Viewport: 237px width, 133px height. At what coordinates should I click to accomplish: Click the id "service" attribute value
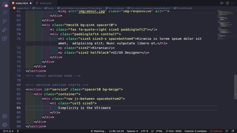coord(59,89)
